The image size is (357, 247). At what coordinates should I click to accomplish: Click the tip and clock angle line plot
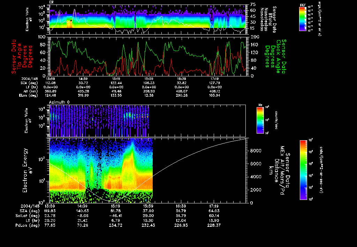pyautogui.click(x=147, y=56)
